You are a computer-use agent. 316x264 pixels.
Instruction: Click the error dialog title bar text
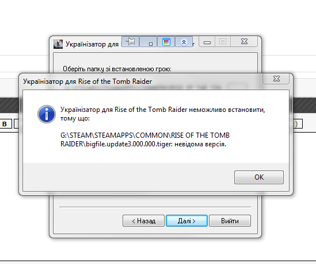[x=87, y=81]
